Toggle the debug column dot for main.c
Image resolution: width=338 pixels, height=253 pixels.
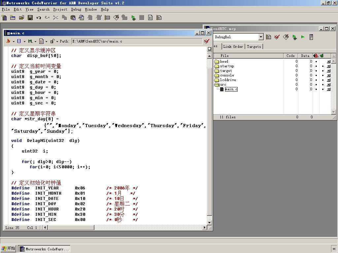pos(323,89)
